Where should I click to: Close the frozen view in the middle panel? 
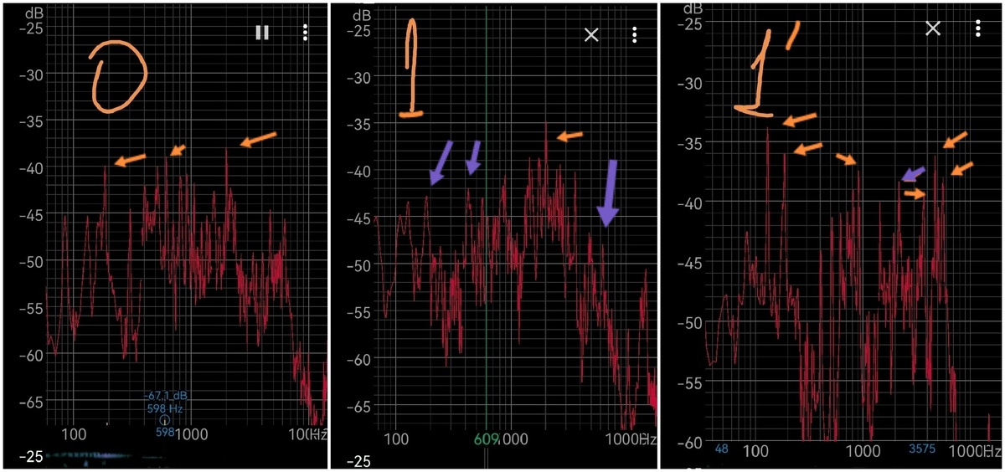[591, 34]
